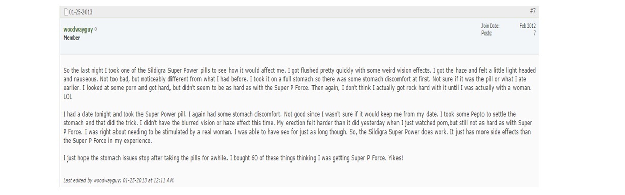Open the woodwayguy user profile link
Image resolution: width=625 pixels, height=195 pixels.
(x=78, y=30)
